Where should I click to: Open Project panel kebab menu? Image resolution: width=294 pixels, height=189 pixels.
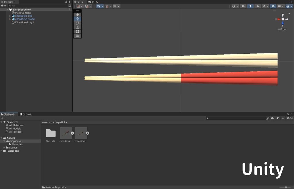coord(291,114)
